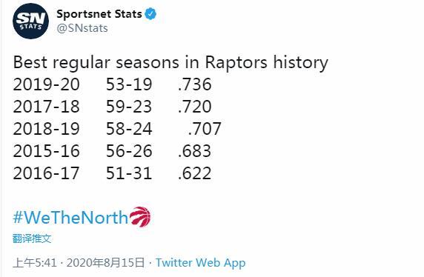Select the 2016-17 season row
424x277 pixels.
pos(112,173)
